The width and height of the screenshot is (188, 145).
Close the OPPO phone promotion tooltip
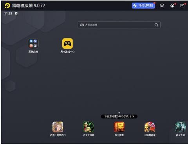pyautogui.click(x=133, y=116)
